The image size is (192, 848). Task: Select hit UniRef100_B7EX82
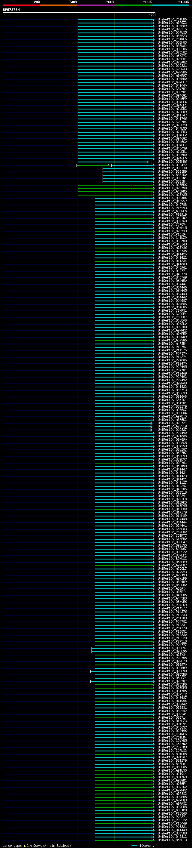coord(172,53)
